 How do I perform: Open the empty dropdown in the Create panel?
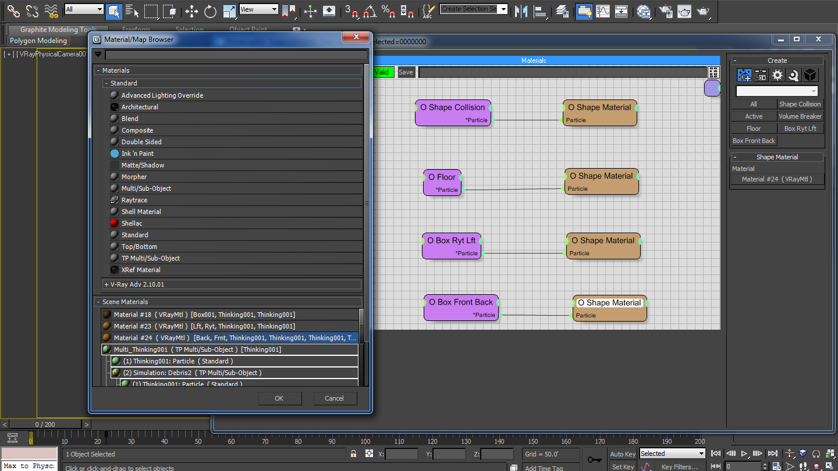pyautogui.click(x=777, y=91)
